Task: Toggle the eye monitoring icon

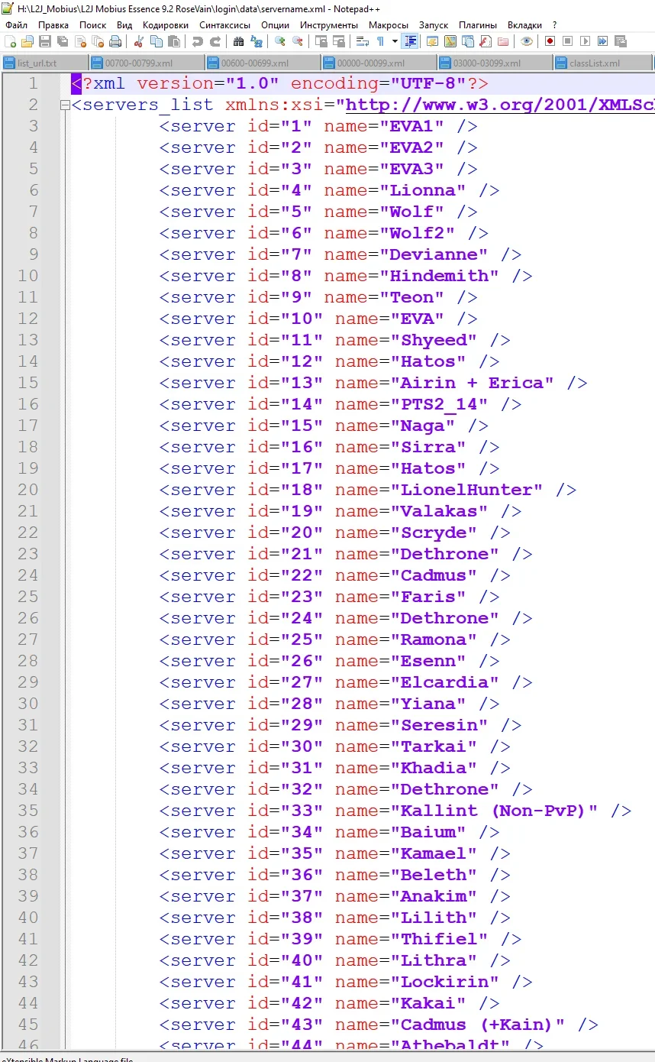Action: coord(527,41)
